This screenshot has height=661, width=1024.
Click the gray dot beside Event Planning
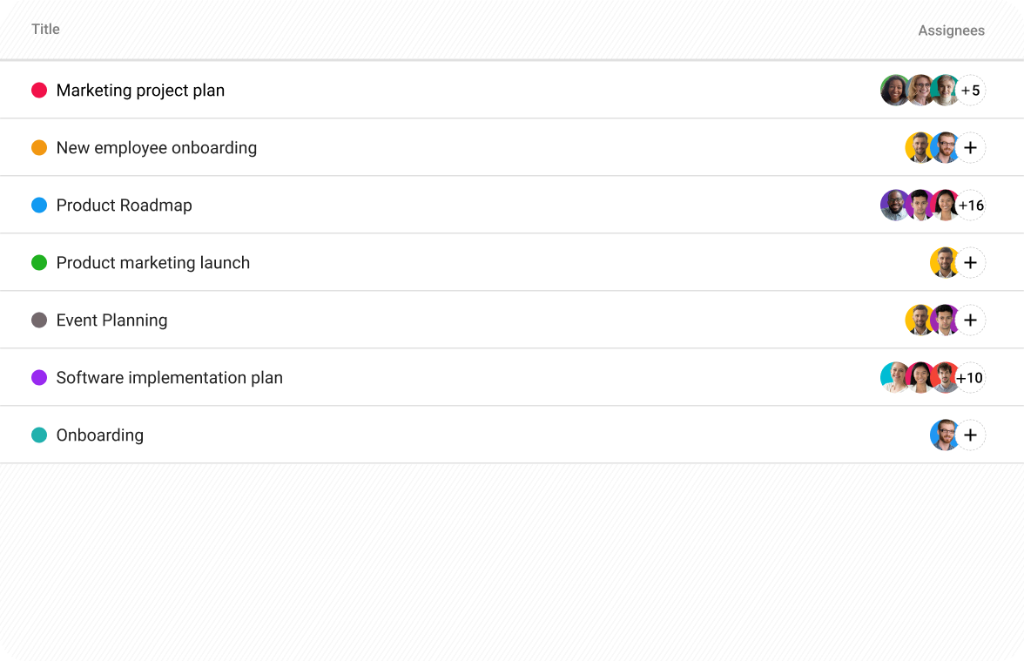point(39,320)
